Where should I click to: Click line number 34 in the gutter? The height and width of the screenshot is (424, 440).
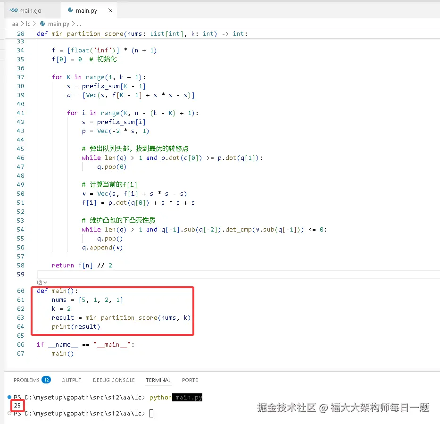tap(20, 50)
